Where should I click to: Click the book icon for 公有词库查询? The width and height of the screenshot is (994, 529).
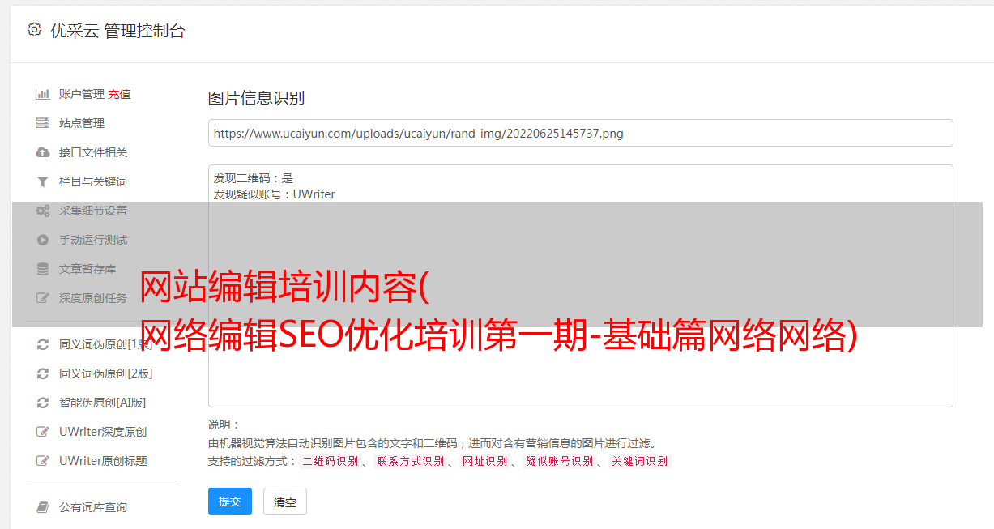pyautogui.click(x=43, y=507)
